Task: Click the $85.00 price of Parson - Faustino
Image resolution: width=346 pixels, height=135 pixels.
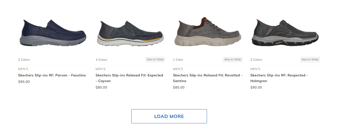Action: [x=24, y=82]
